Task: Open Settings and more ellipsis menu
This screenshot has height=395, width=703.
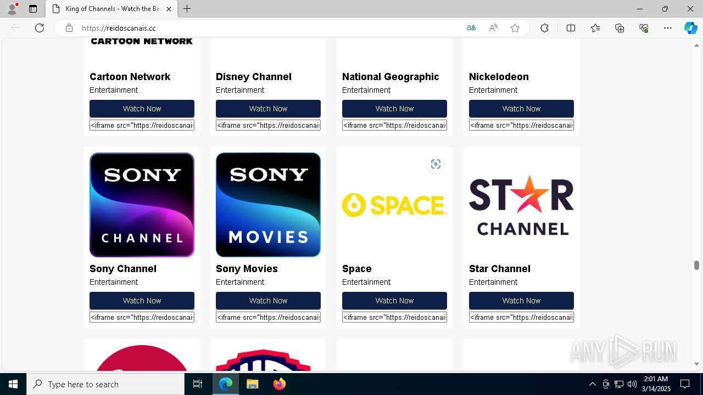Action: coord(668,28)
